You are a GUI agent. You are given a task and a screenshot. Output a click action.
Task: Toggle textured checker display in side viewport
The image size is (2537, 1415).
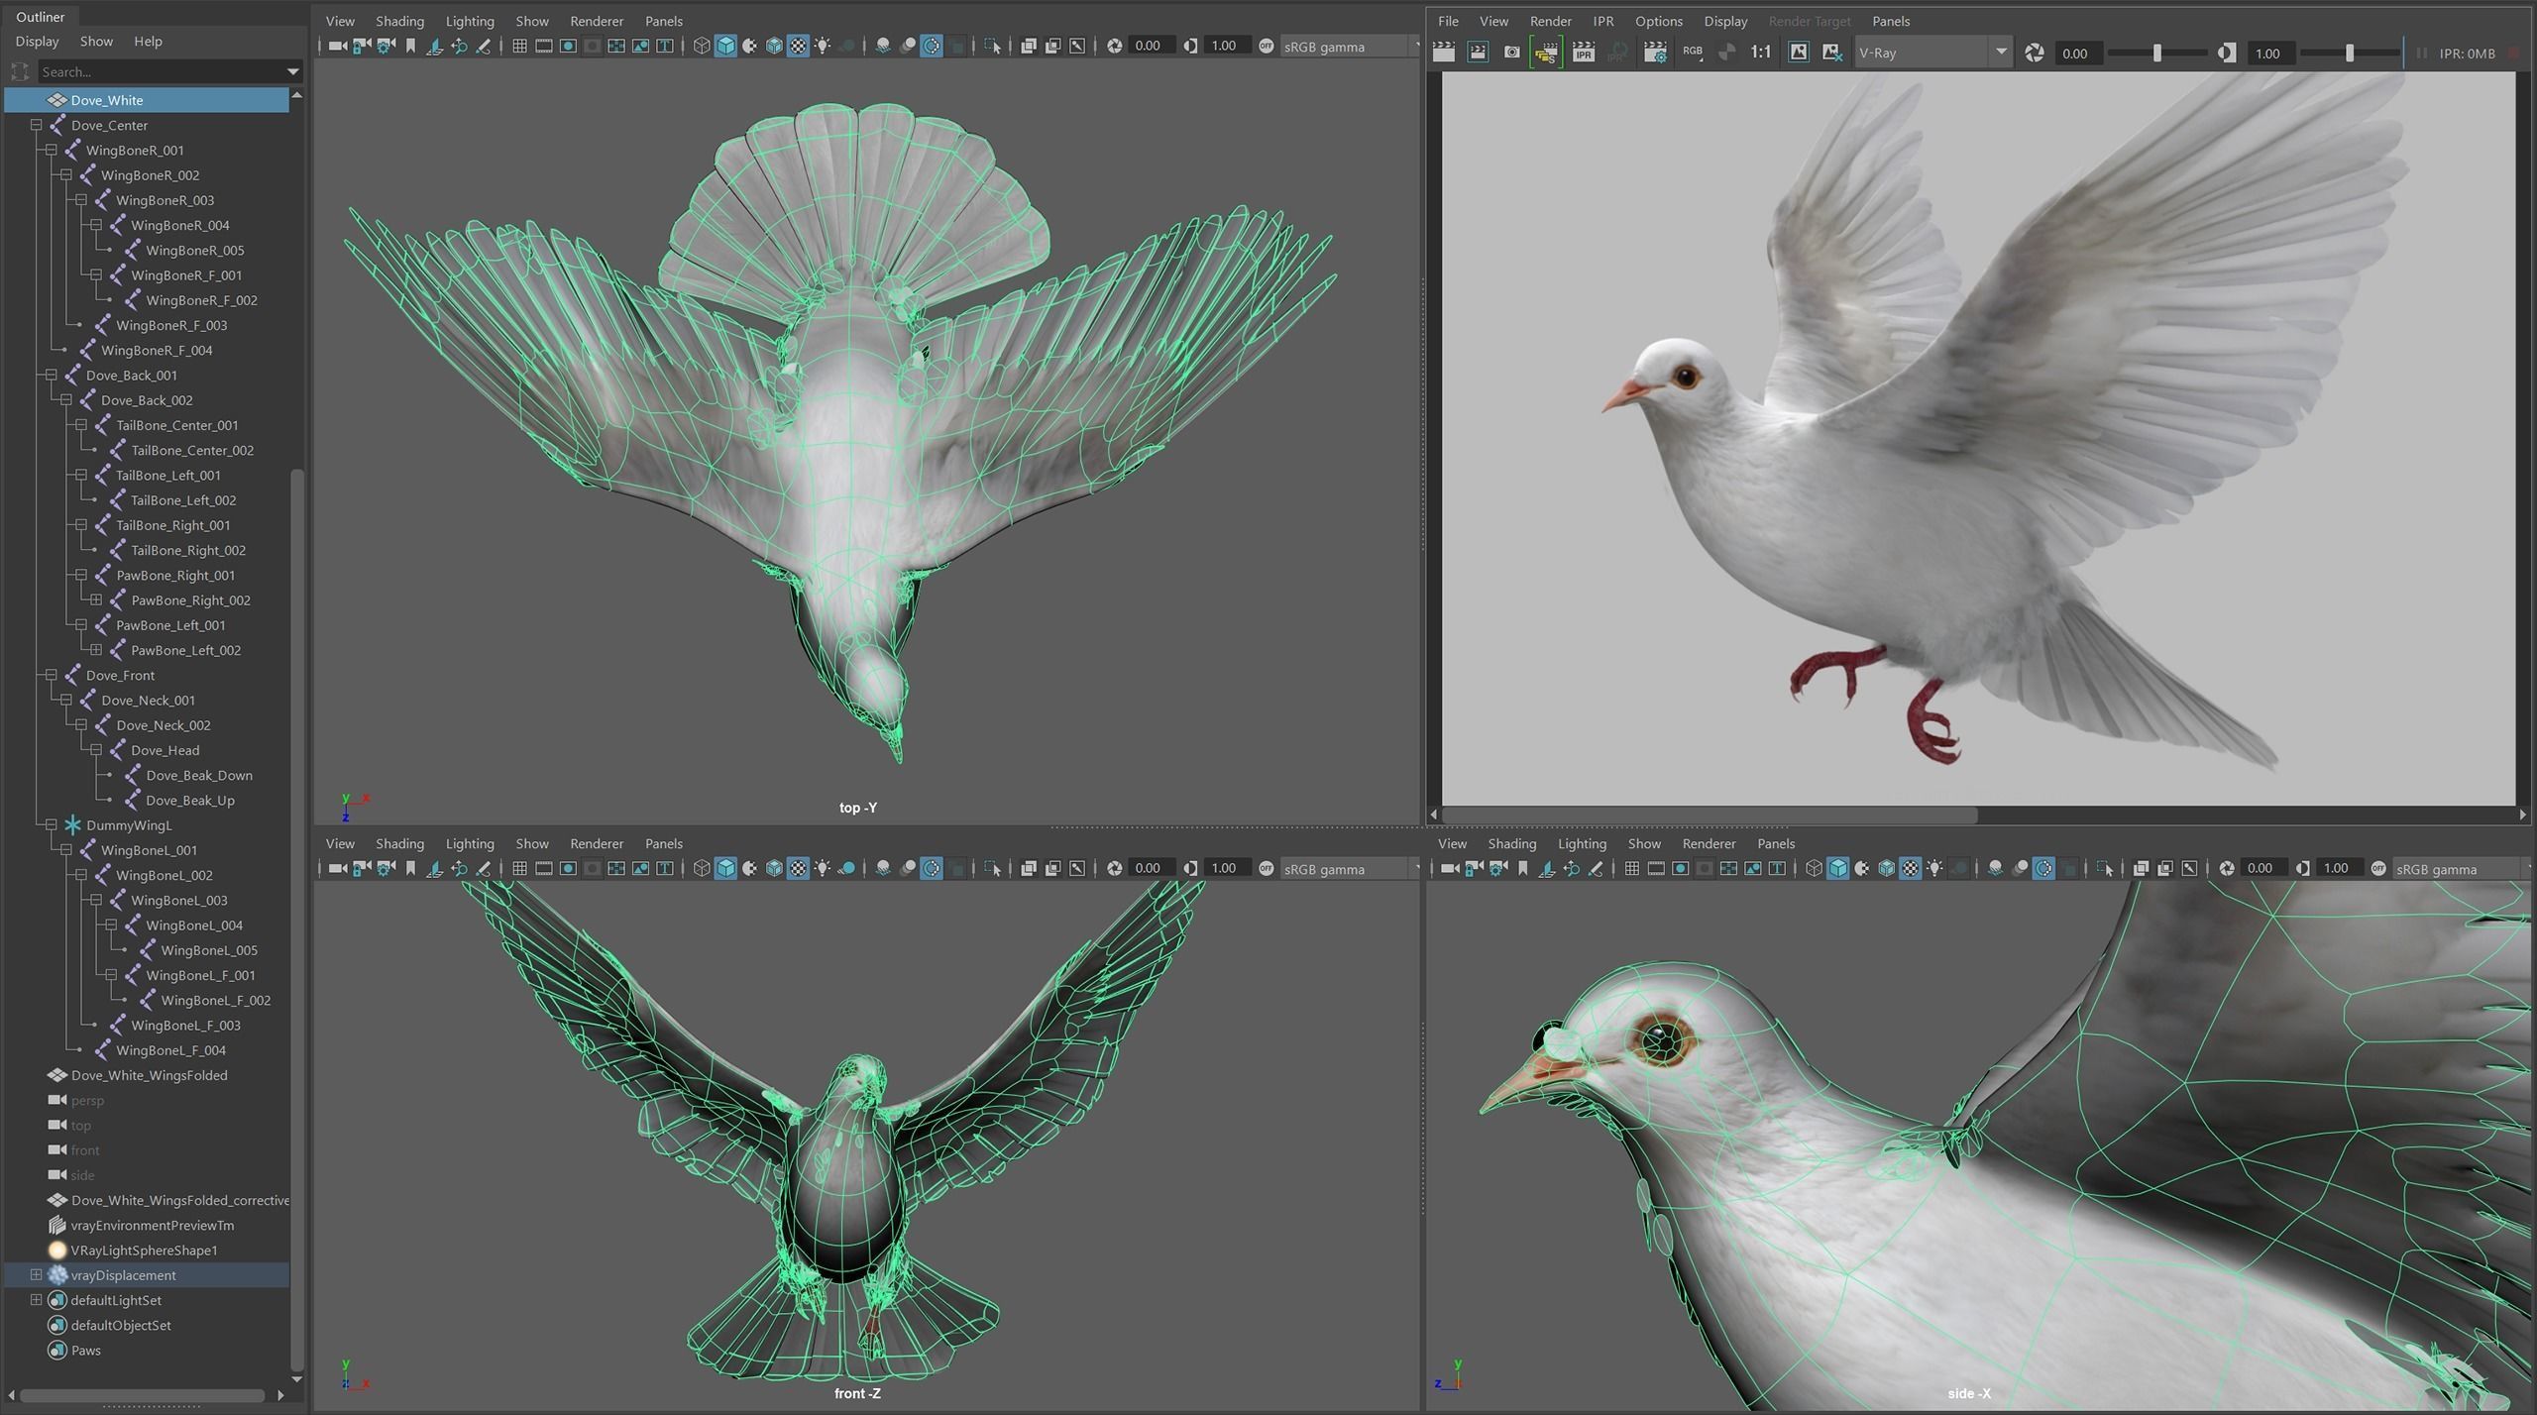[1910, 868]
